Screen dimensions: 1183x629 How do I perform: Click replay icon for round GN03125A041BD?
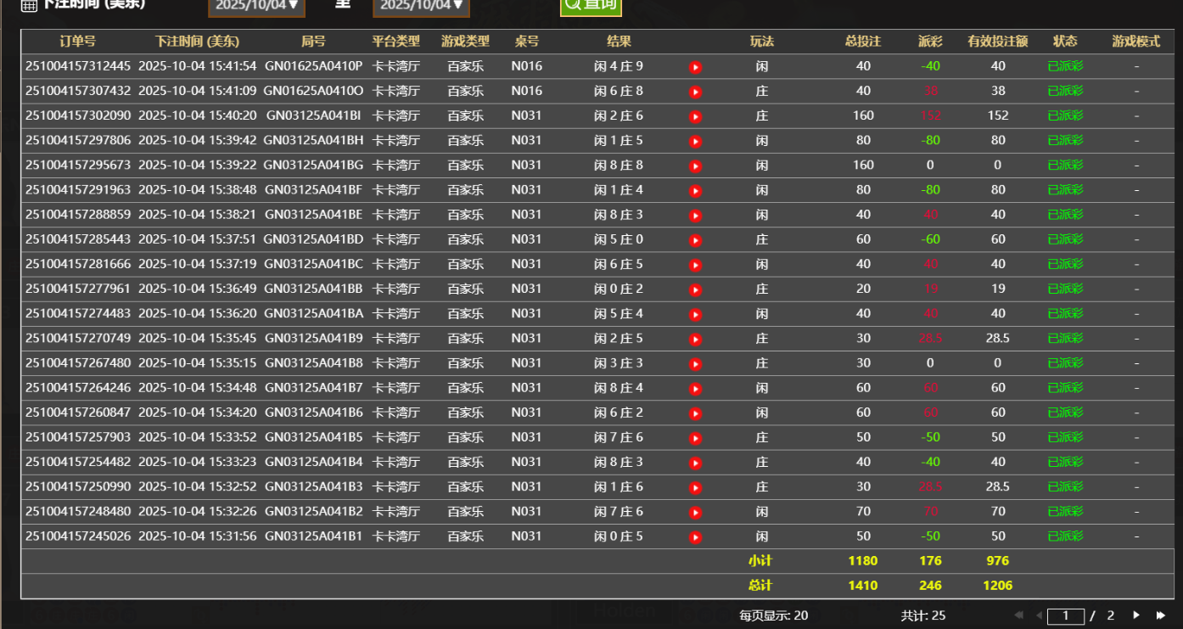point(695,240)
